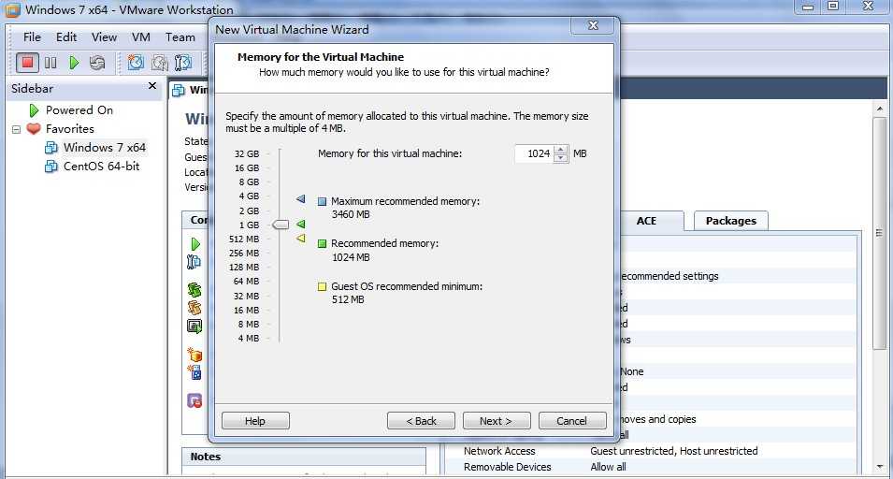Click the vertical scrollbar thumb in main window
The width and height of the screenshot is (893, 479).
point(879,233)
